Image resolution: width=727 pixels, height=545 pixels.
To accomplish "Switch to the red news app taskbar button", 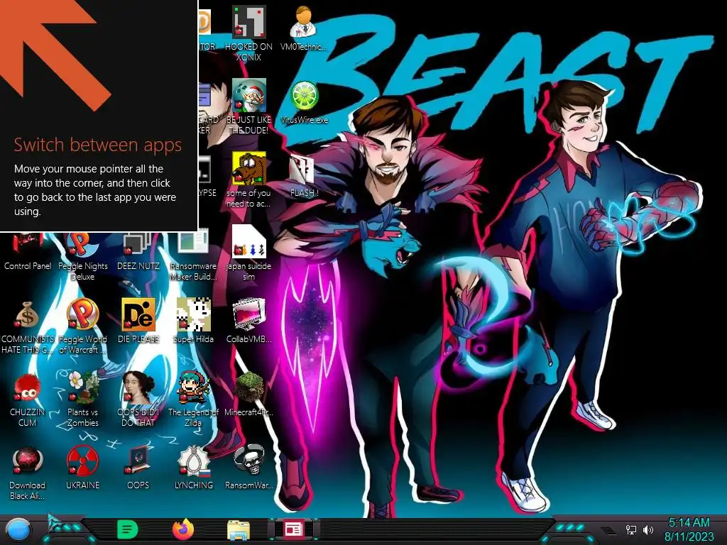I will pos(293,529).
